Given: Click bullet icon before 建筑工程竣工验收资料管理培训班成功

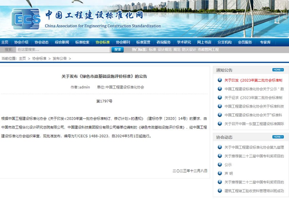Looking at the screenshot, I should point(219,191).
